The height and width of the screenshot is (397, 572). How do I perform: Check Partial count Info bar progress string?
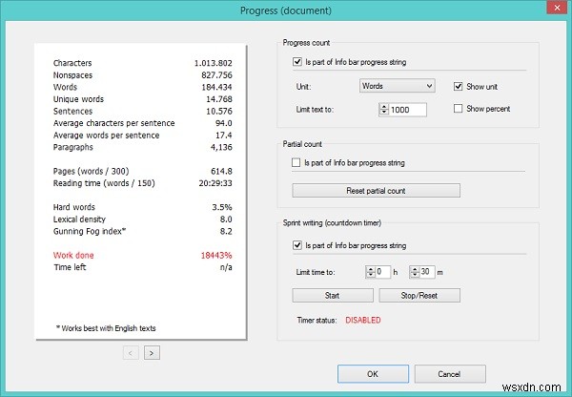click(x=296, y=162)
